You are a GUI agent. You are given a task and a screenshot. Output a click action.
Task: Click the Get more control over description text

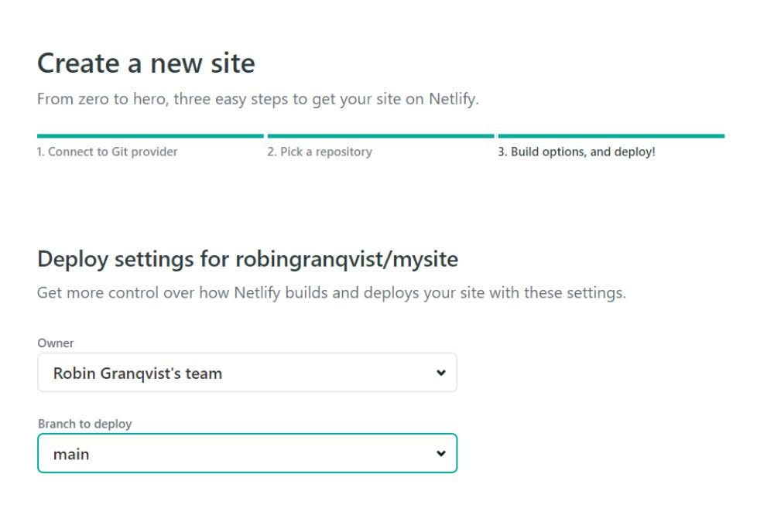coord(332,293)
